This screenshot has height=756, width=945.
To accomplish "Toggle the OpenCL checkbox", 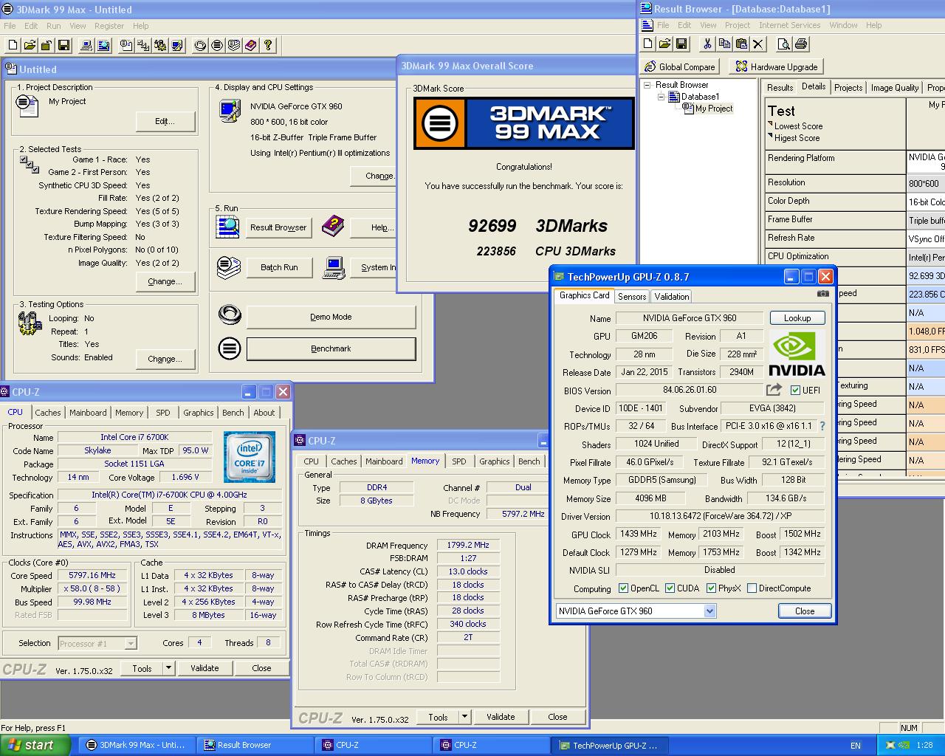I will (x=624, y=588).
